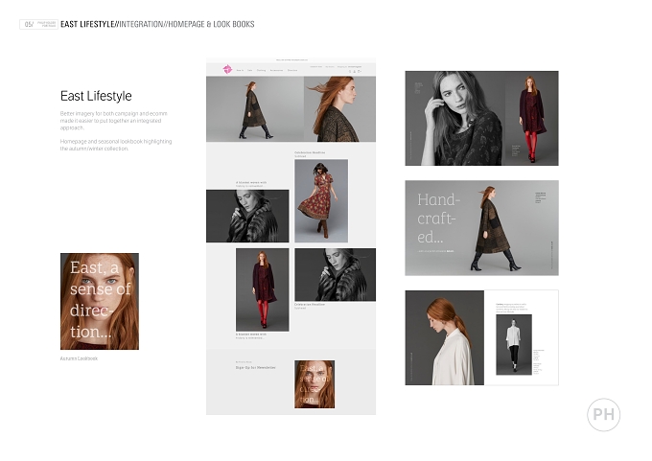Image resolution: width=652 pixels, height=461 pixels.
Task: Click 'A blanket woven with' caption above fur image
Action: pyautogui.click(x=251, y=182)
